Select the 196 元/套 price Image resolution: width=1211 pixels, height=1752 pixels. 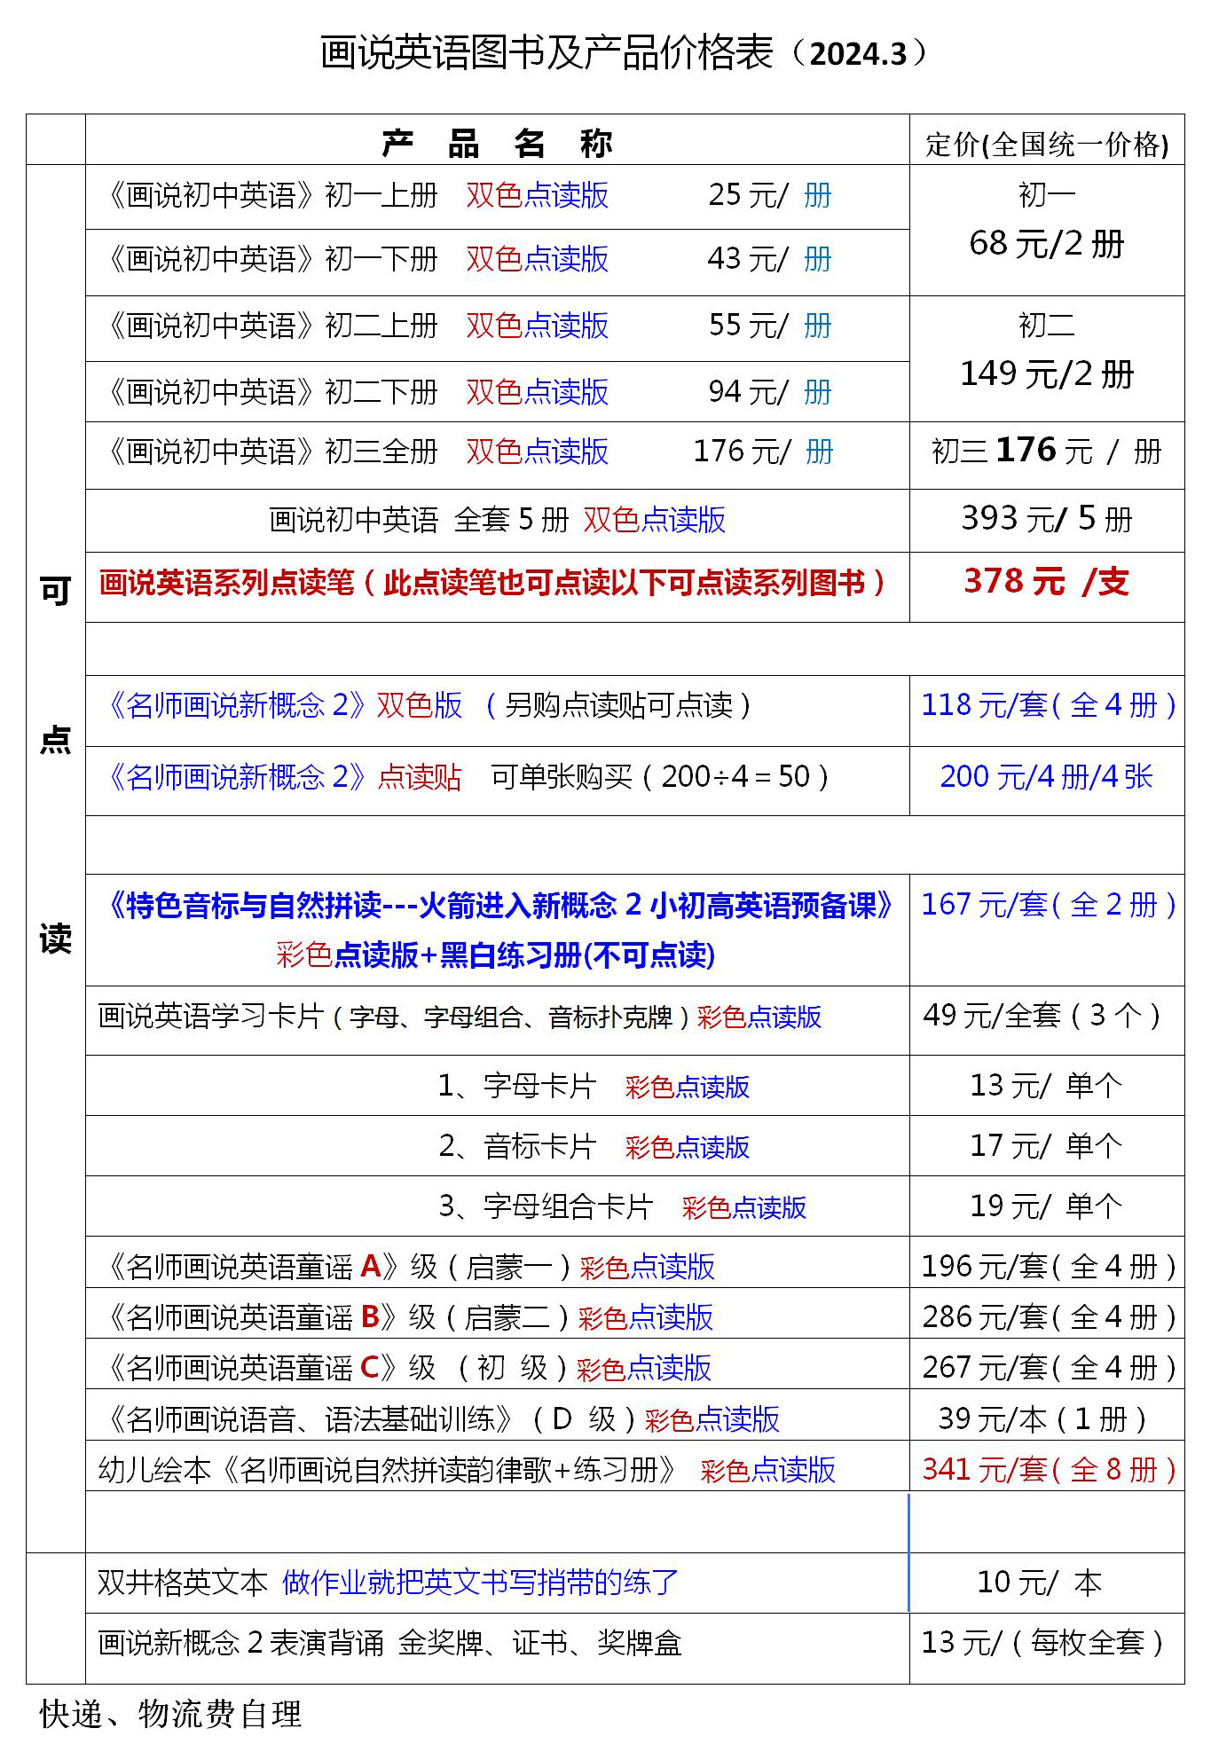coord(1049,1266)
